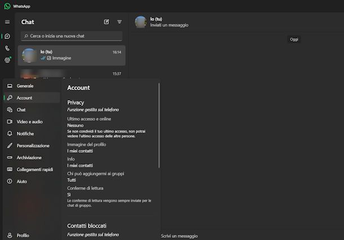Open Video e audio settings
Image resolution: width=344 pixels, height=240 pixels.
point(32,122)
